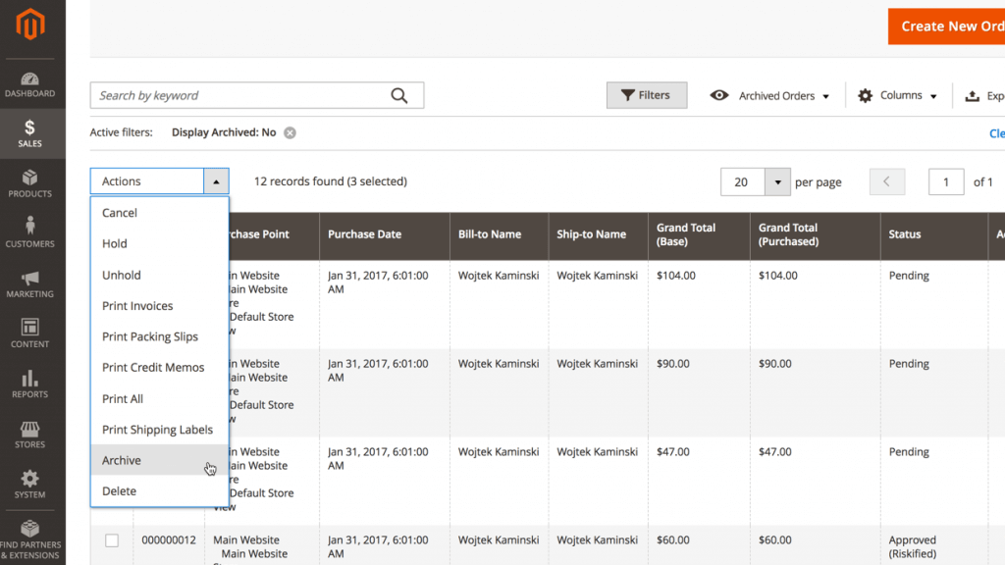This screenshot has width=1005, height=565.
Task: Click the search magnifier icon
Action: click(399, 95)
